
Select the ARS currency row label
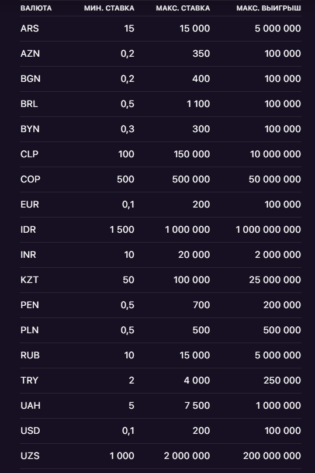[x=30, y=28]
